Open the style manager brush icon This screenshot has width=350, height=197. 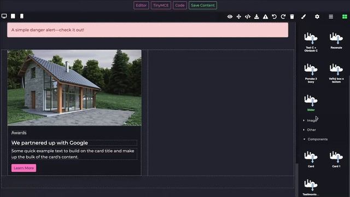pos(303,16)
